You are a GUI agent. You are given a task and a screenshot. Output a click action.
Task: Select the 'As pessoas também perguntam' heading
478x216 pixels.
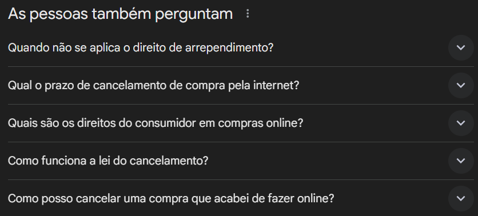coord(121,14)
